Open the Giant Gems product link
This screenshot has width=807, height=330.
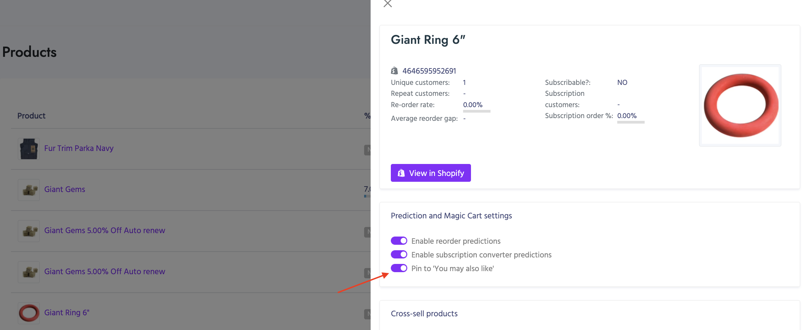[65, 189]
